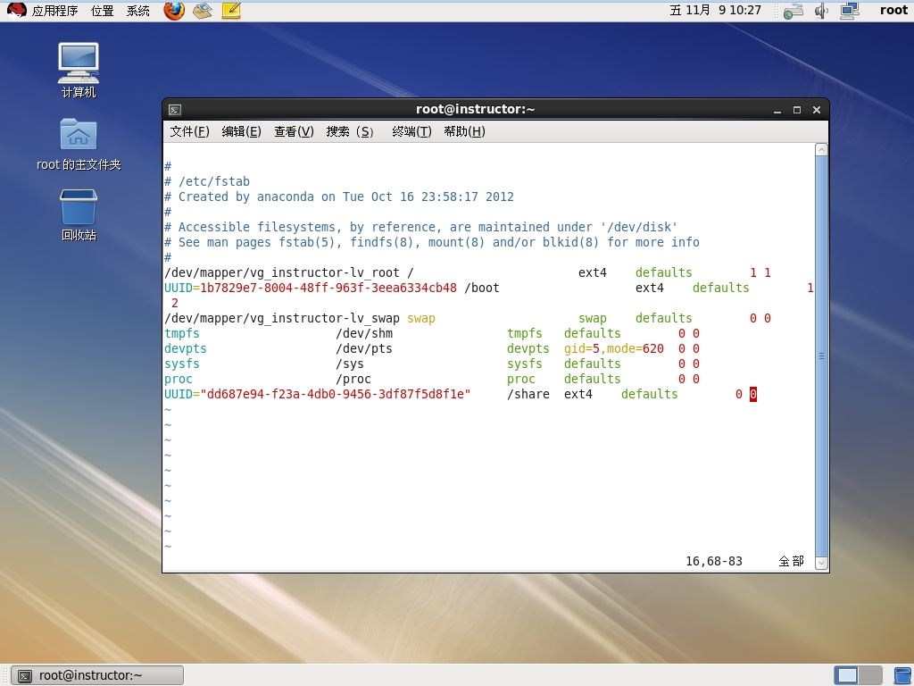Open the 搜索(S) terminal menu
This screenshot has width=914, height=686.
pyautogui.click(x=350, y=132)
